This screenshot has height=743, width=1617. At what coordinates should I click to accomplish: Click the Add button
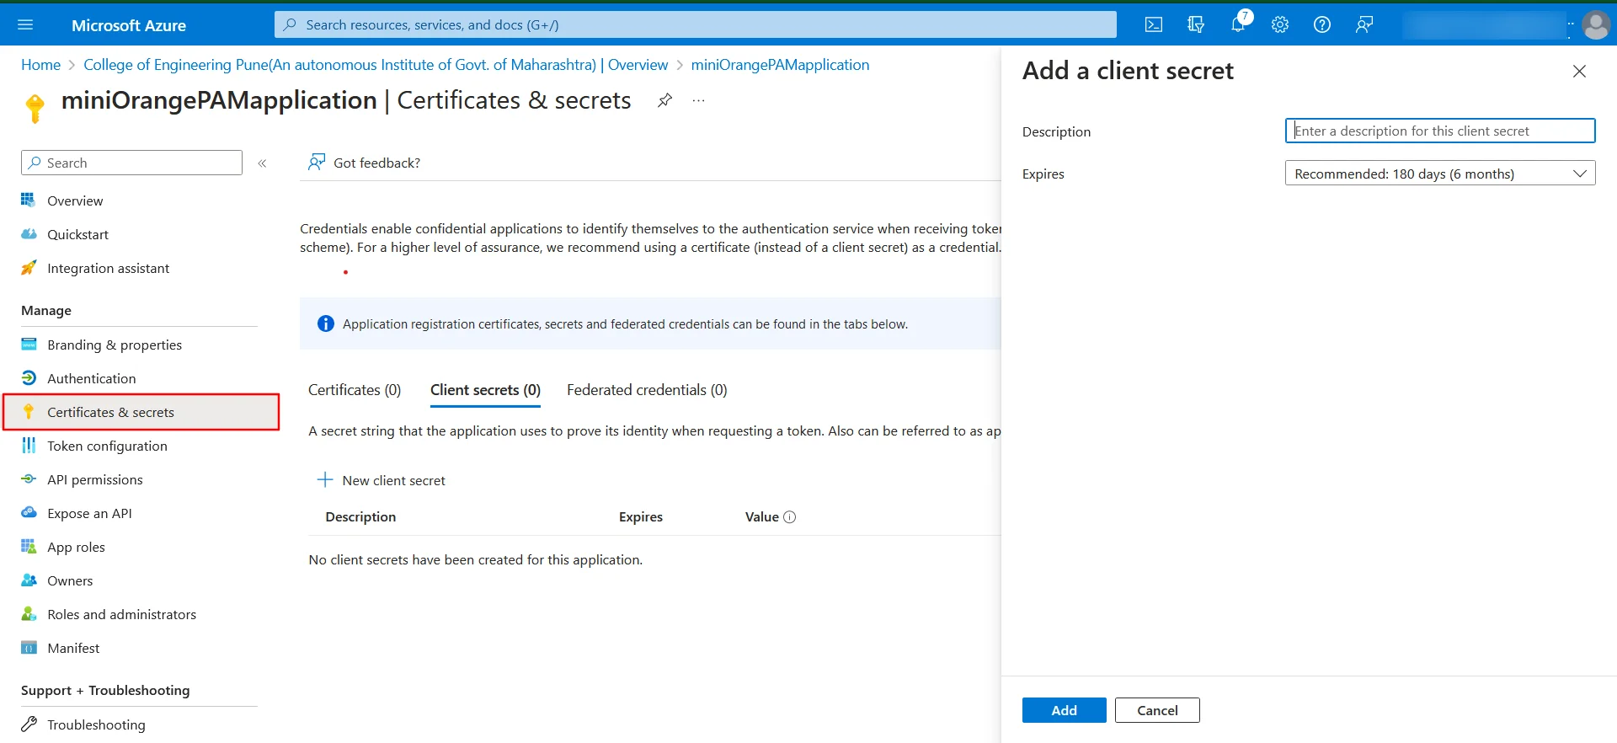coord(1064,710)
